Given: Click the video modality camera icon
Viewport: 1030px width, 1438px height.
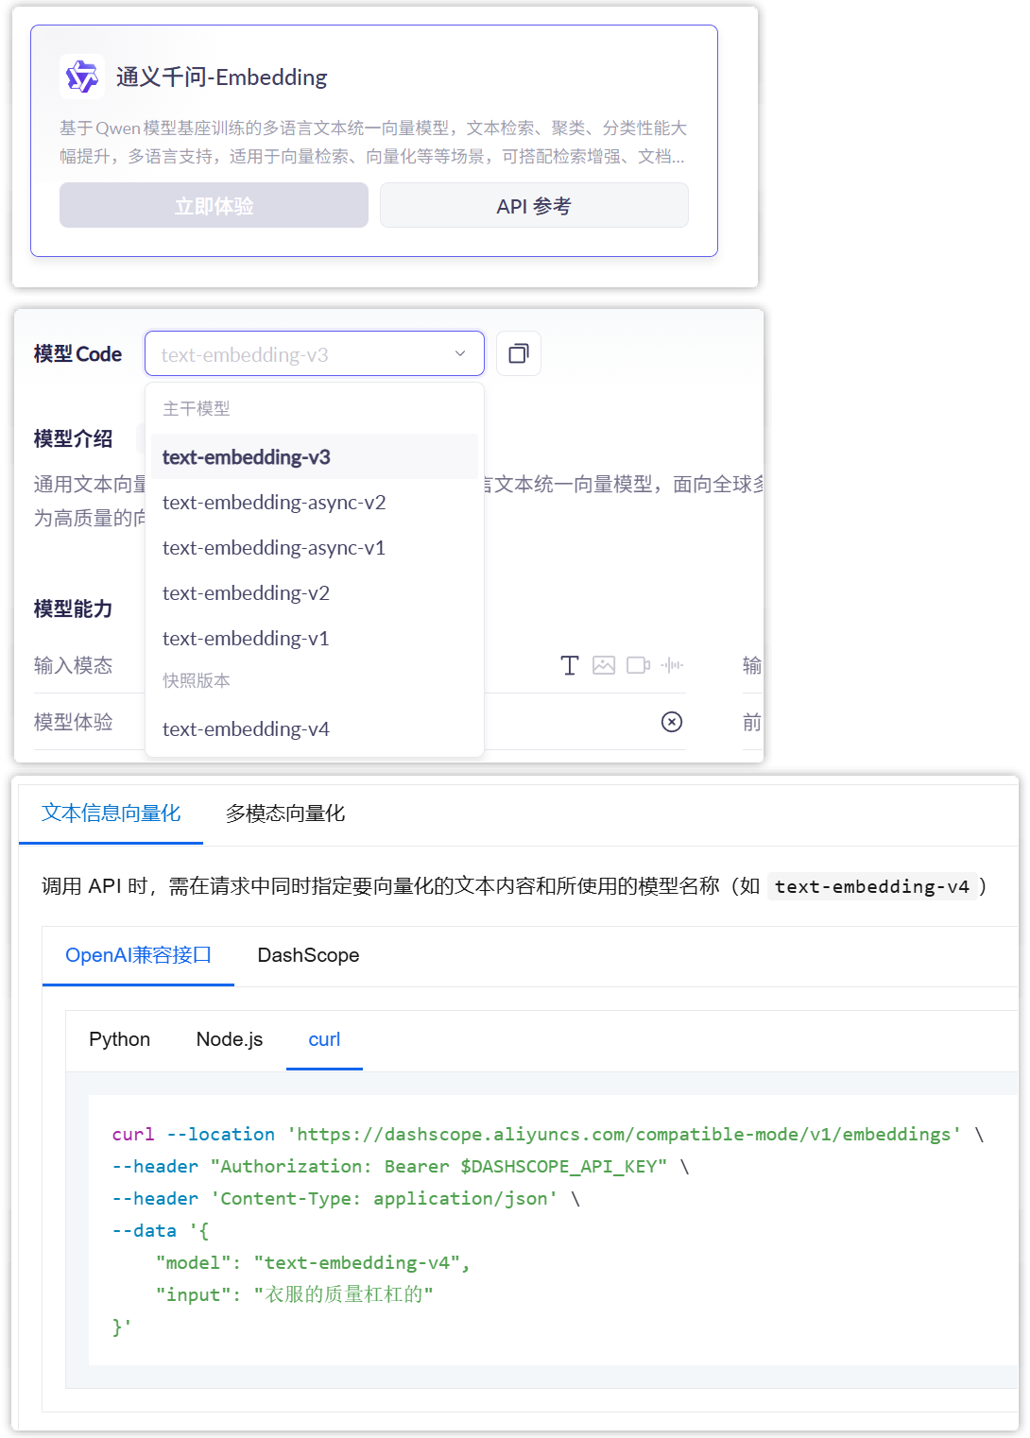Looking at the screenshot, I should point(638,665).
